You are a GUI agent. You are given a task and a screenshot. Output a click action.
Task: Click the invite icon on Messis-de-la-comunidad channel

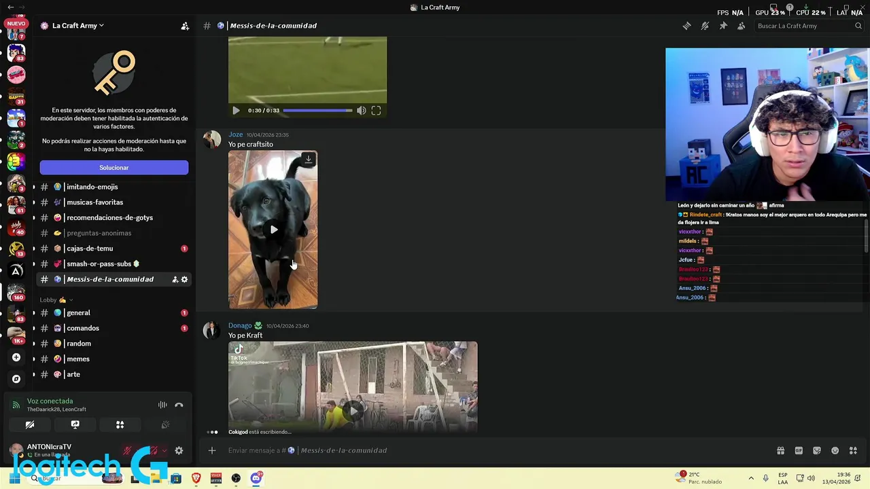pyautogui.click(x=175, y=279)
